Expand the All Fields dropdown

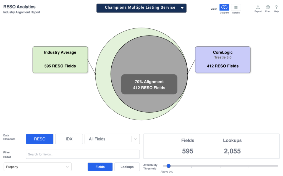tap(108, 139)
